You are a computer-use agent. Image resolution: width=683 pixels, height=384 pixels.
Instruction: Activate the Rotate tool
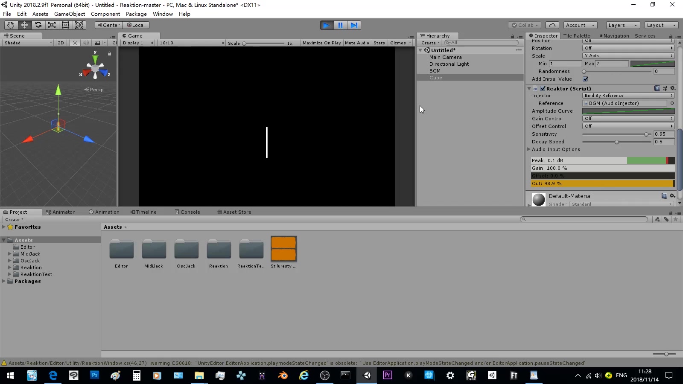[x=38, y=25]
